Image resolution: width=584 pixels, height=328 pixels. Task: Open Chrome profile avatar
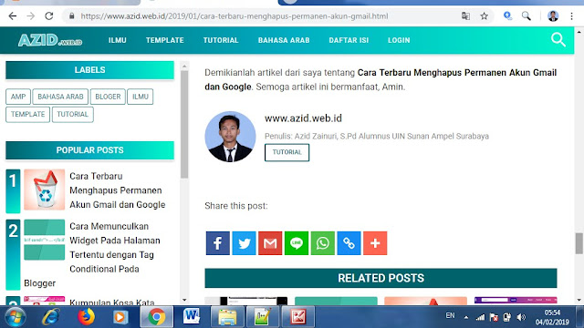tap(553, 16)
